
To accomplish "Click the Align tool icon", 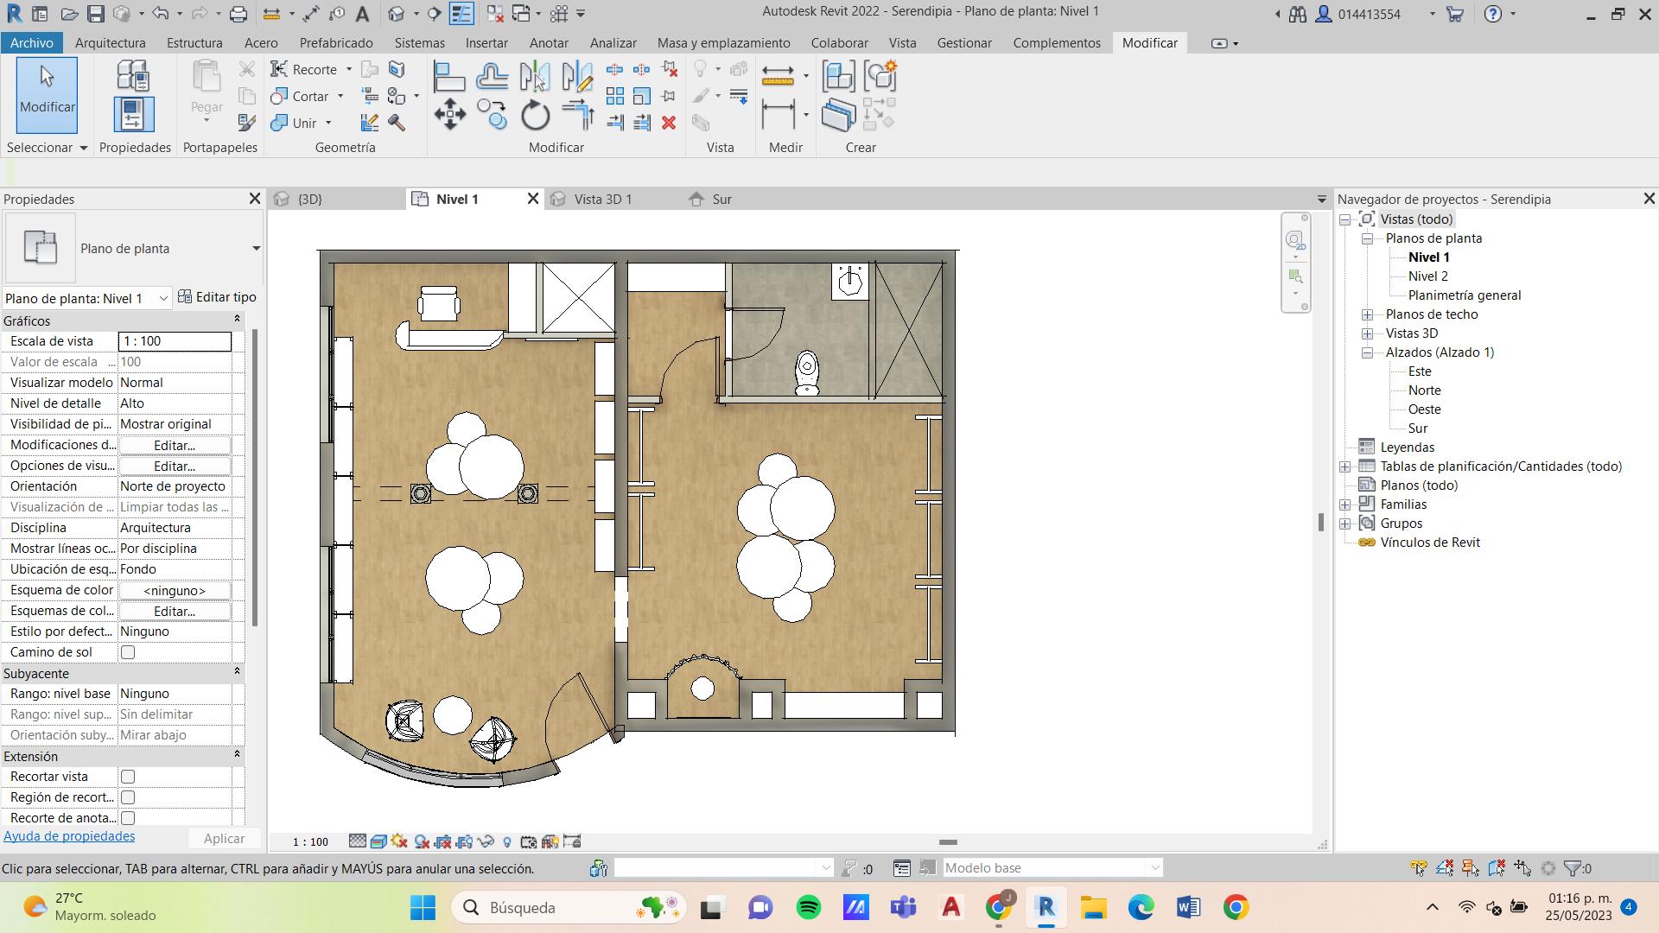I will [448, 77].
